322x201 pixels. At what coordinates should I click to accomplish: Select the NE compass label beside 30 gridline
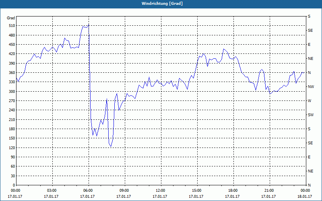[x=311, y=171]
